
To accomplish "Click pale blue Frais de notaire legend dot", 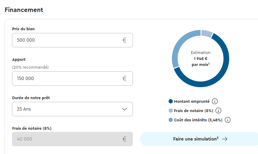I will (171, 111).
